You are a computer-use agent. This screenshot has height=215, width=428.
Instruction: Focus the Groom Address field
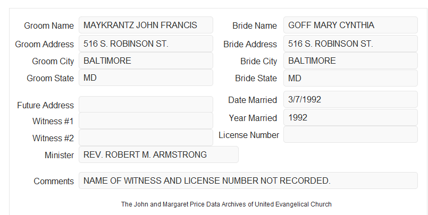click(146, 44)
